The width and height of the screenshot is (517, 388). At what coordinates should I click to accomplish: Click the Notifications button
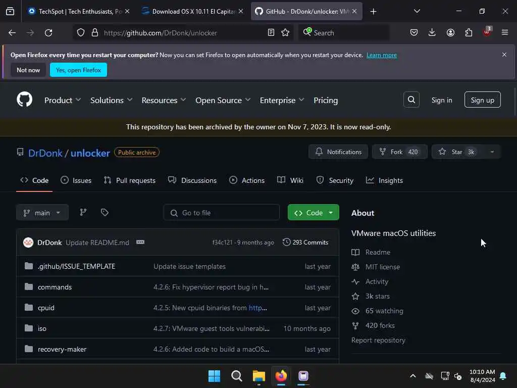(338, 152)
